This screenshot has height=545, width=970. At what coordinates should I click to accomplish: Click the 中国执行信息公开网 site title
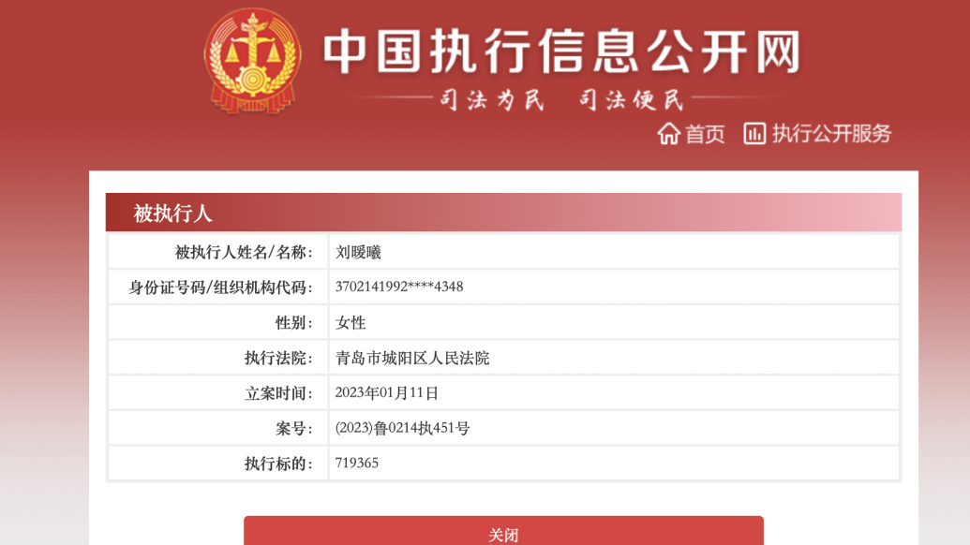(562, 52)
